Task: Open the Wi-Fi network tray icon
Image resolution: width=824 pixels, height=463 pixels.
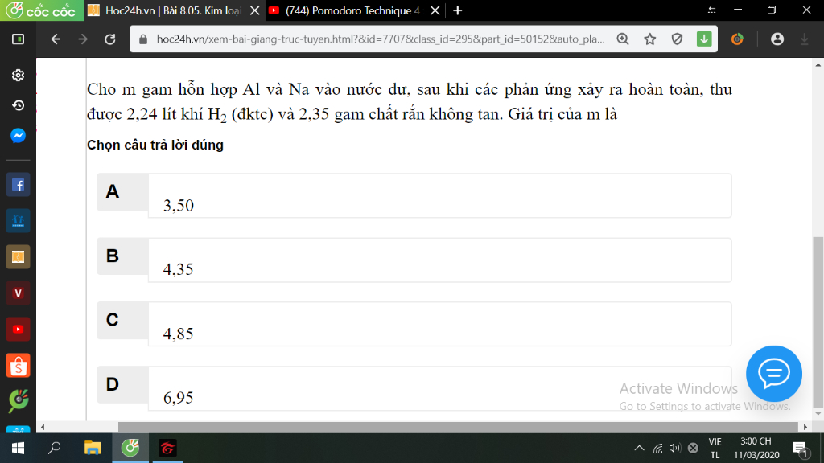Action: coord(657,449)
